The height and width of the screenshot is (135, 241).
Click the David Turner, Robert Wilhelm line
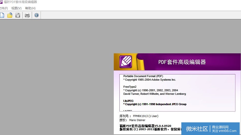(154, 94)
